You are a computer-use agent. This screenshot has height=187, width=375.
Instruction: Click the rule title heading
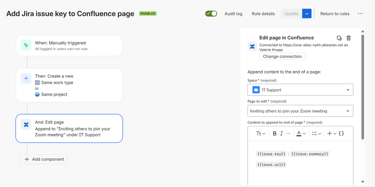(x=70, y=13)
